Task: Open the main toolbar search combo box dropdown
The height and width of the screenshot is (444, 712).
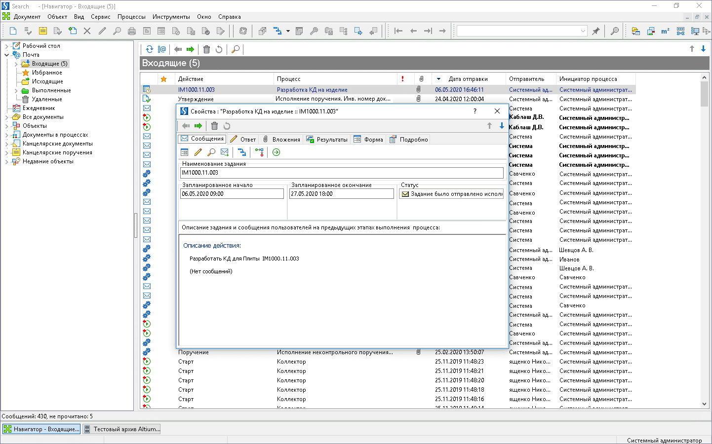Action: click(x=583, y=31)
